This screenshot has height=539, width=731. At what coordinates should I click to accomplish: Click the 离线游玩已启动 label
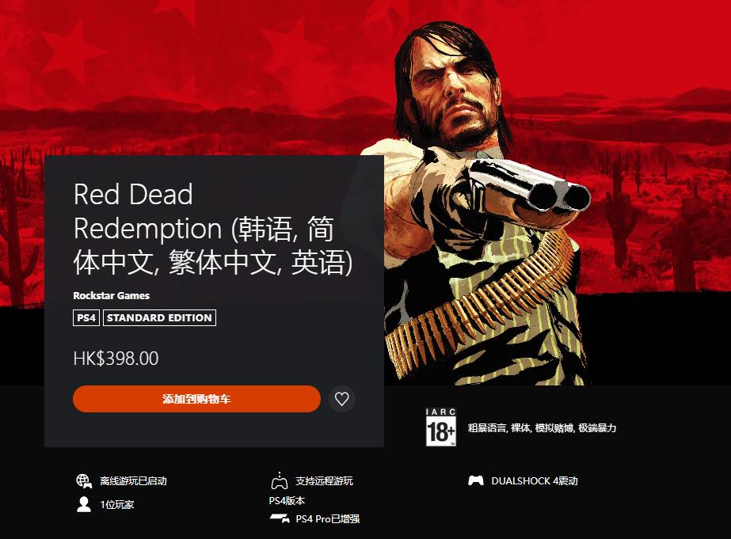point(133,480)
